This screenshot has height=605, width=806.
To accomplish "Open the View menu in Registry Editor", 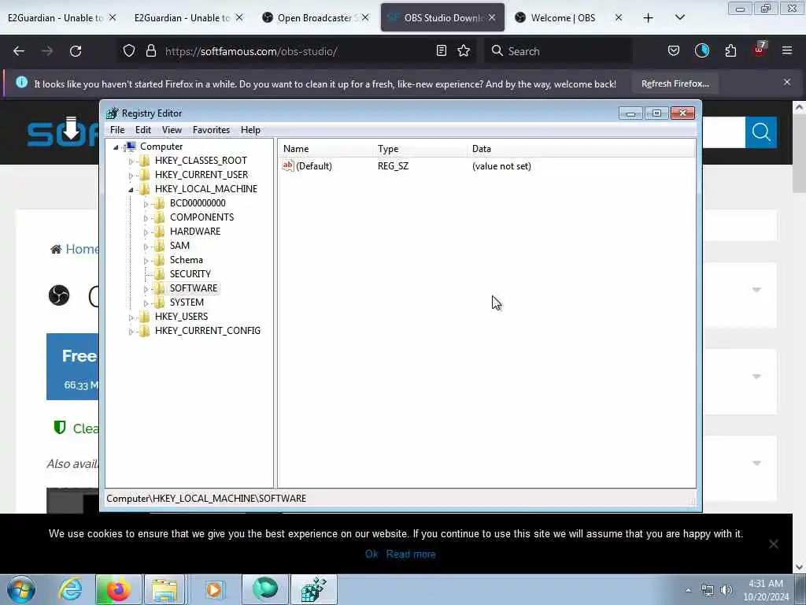I will pyautogui.click(x=172, y=130).
